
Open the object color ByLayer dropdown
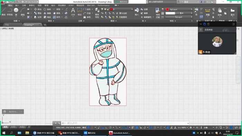coord(179,9)
